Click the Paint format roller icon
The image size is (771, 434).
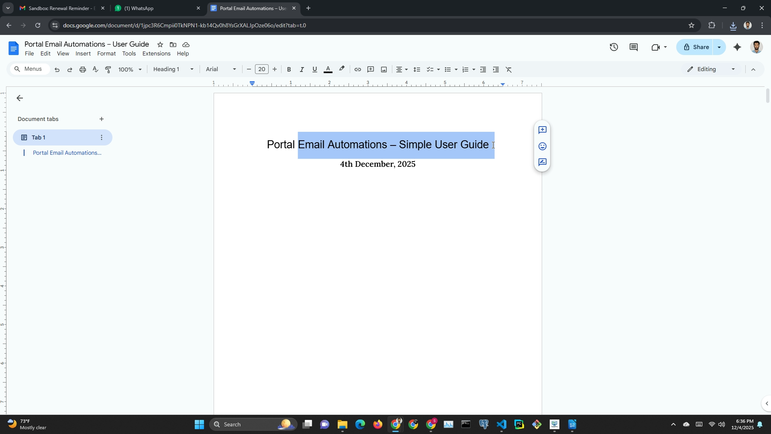pyautogui.click(x=108, y=70)
